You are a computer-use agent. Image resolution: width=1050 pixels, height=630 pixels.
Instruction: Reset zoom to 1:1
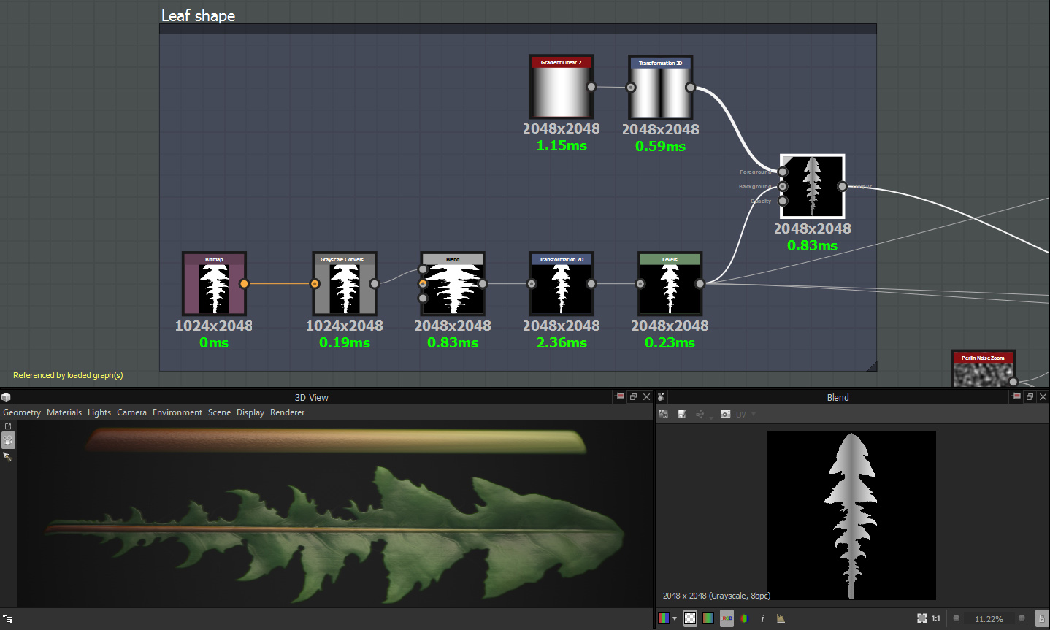936,618
